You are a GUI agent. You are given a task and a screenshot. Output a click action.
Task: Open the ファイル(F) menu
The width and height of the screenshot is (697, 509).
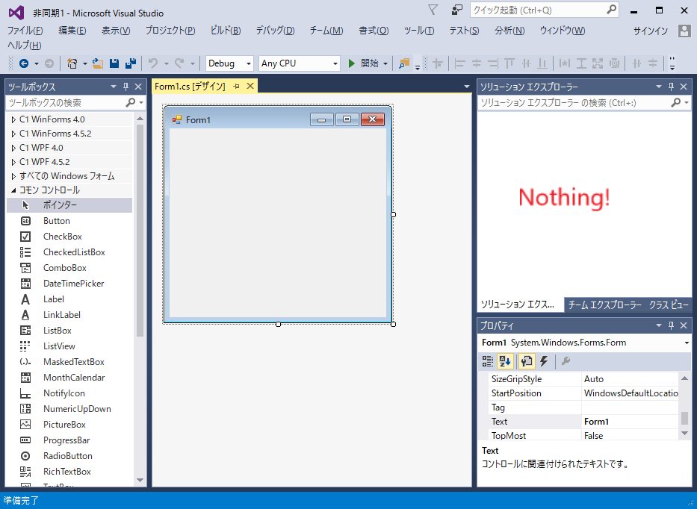click(x=25, y=31)
